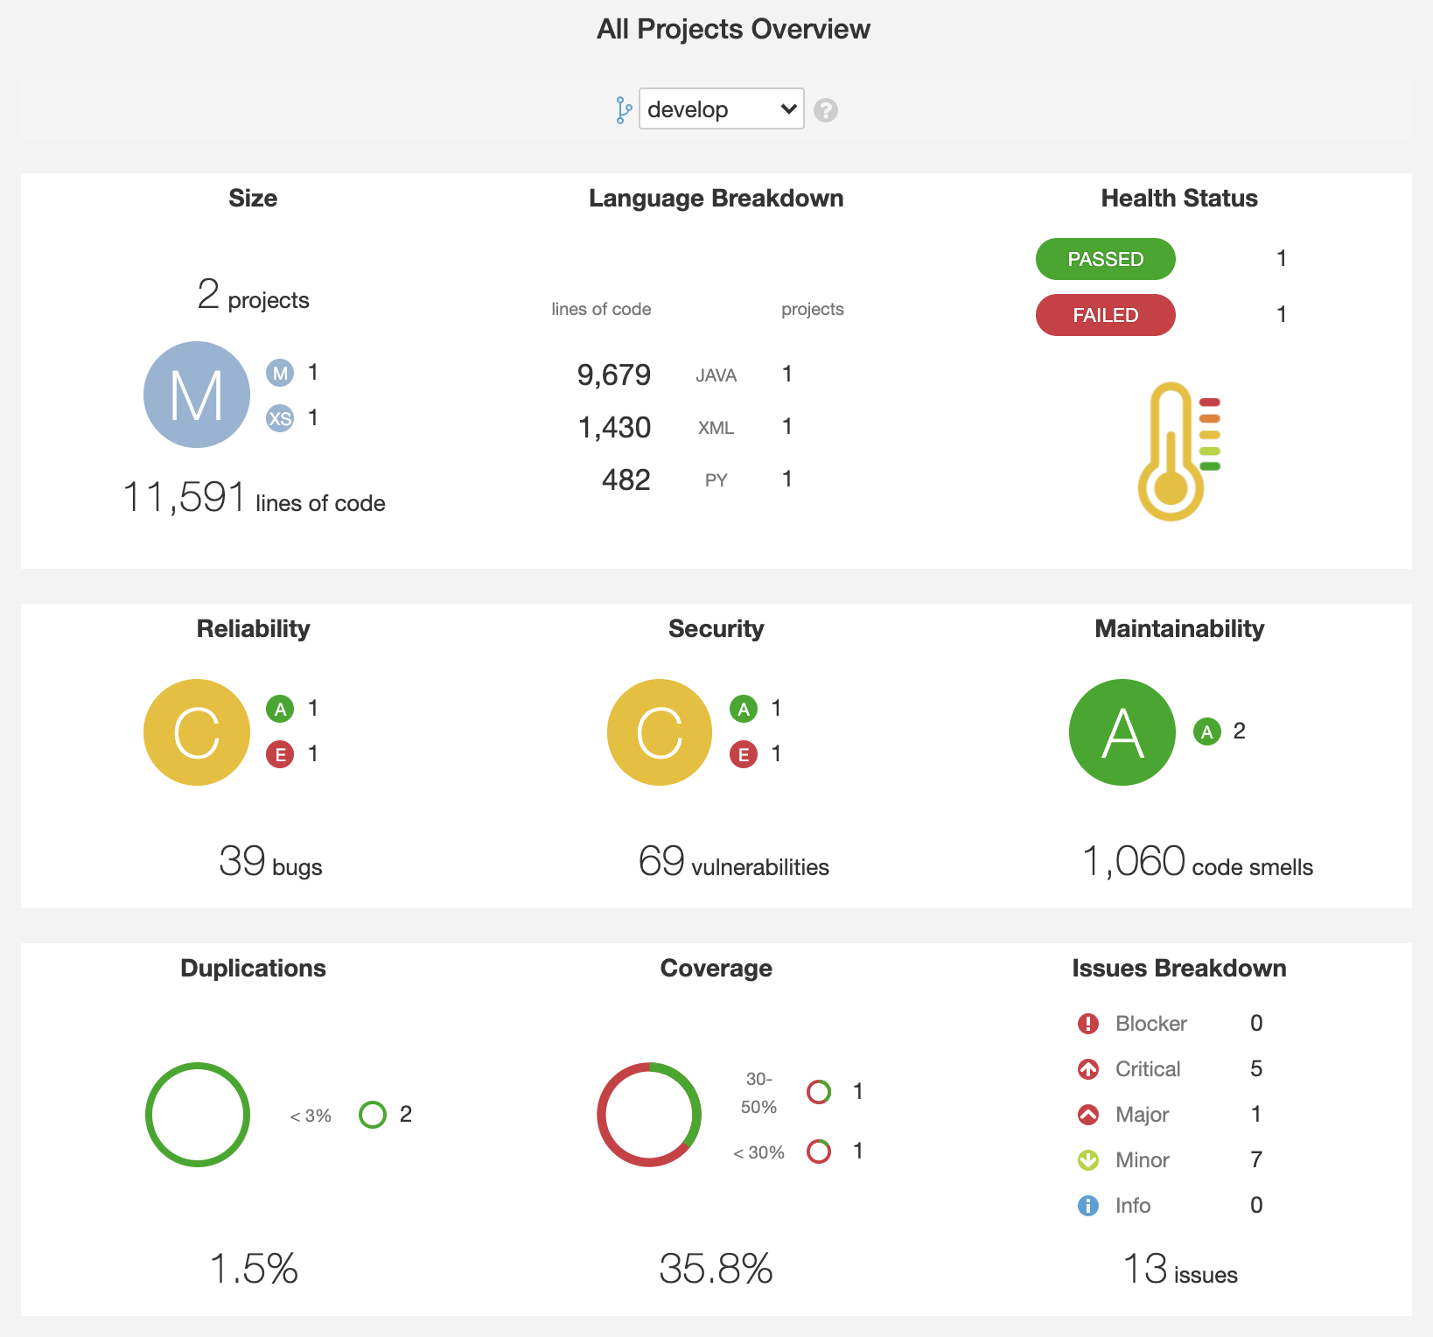1433x1337 pixels.
Task: Click the Info severity icon
Action: point(1088,1206)
